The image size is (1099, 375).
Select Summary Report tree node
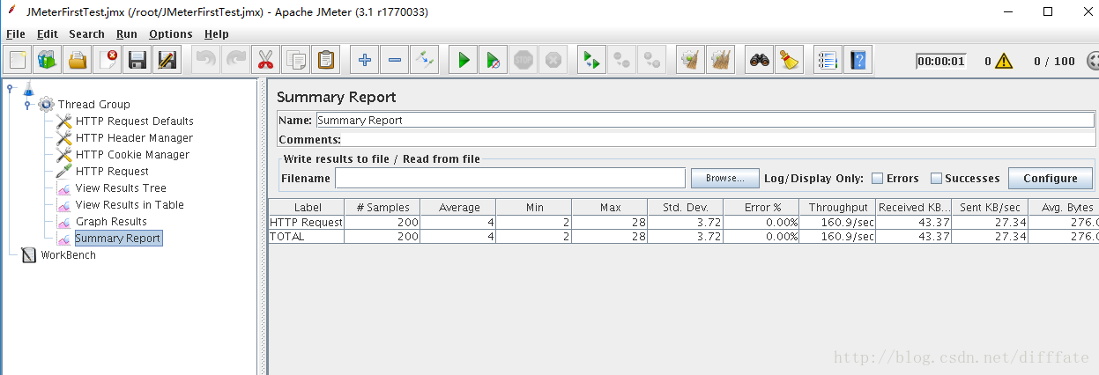(118, 238)
